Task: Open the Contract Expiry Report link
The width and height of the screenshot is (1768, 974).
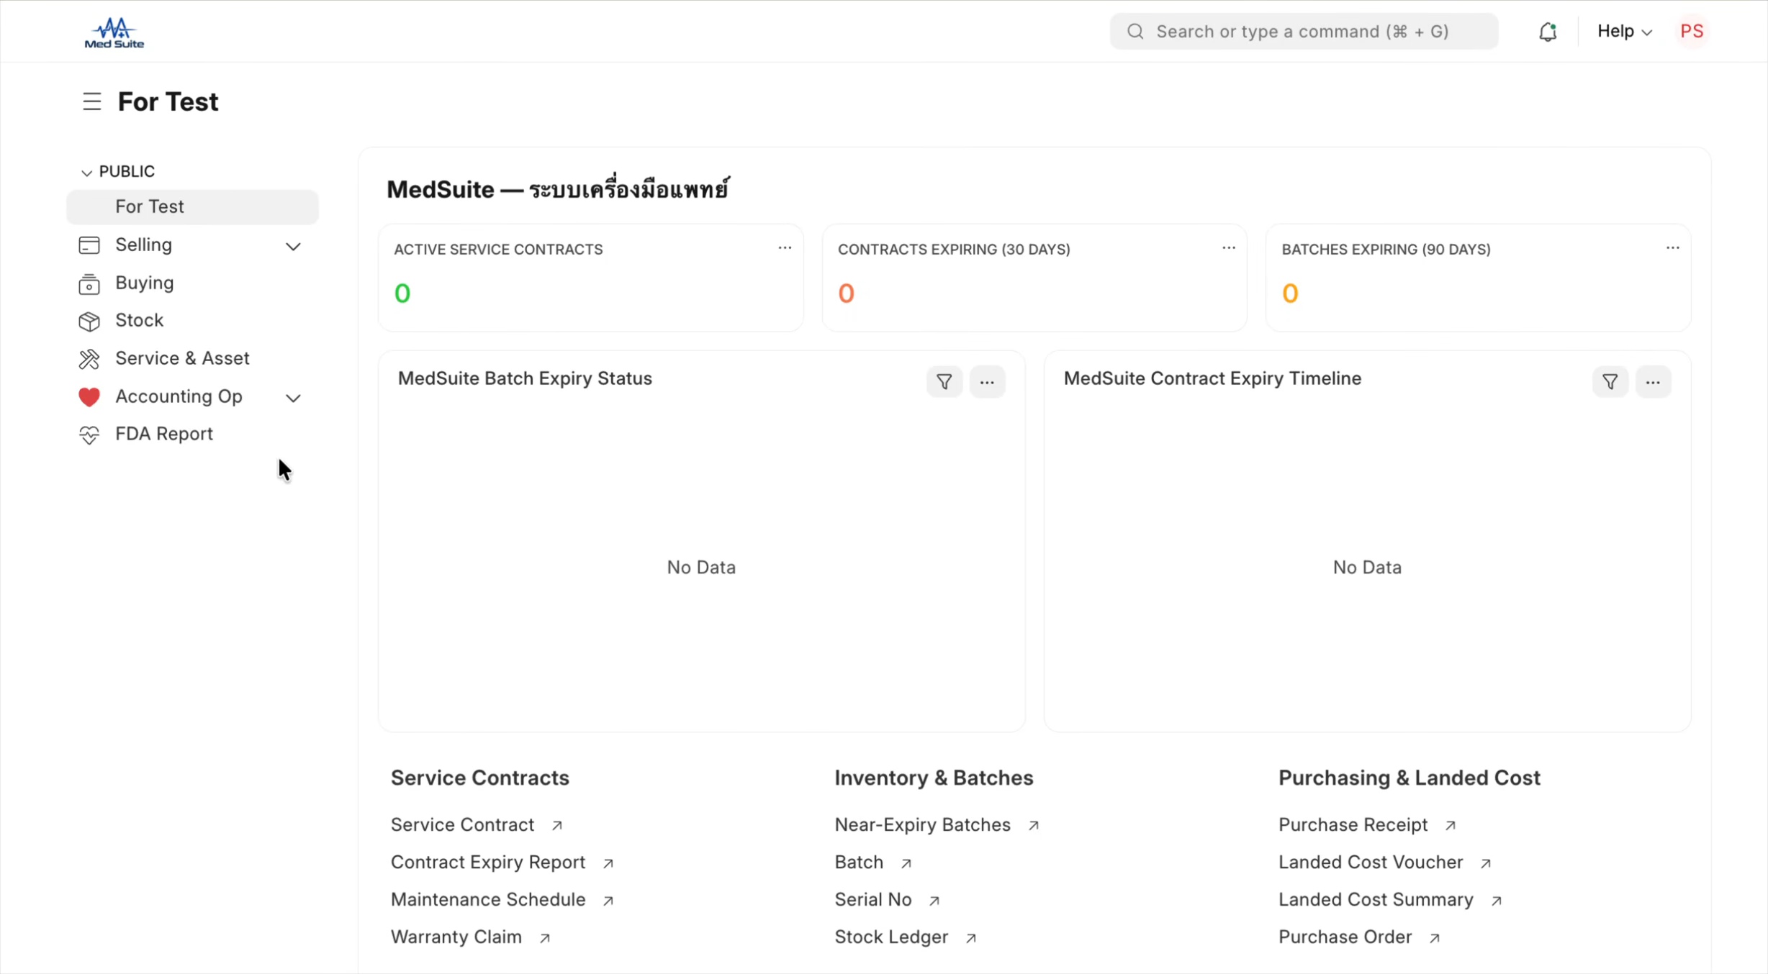Action: (x=488, y=862)
